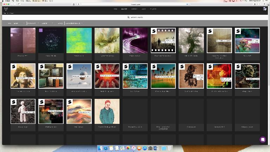
Task: Open the Bookmarks menu in the menu bar
Action: [36, 1]
